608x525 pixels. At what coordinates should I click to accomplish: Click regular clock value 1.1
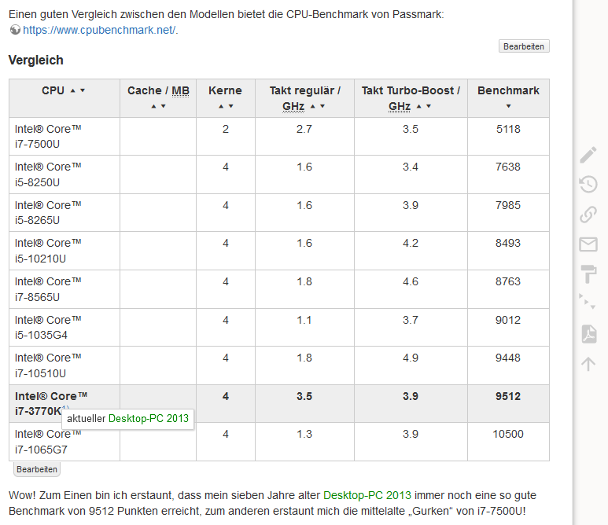(x=304, y=320)
